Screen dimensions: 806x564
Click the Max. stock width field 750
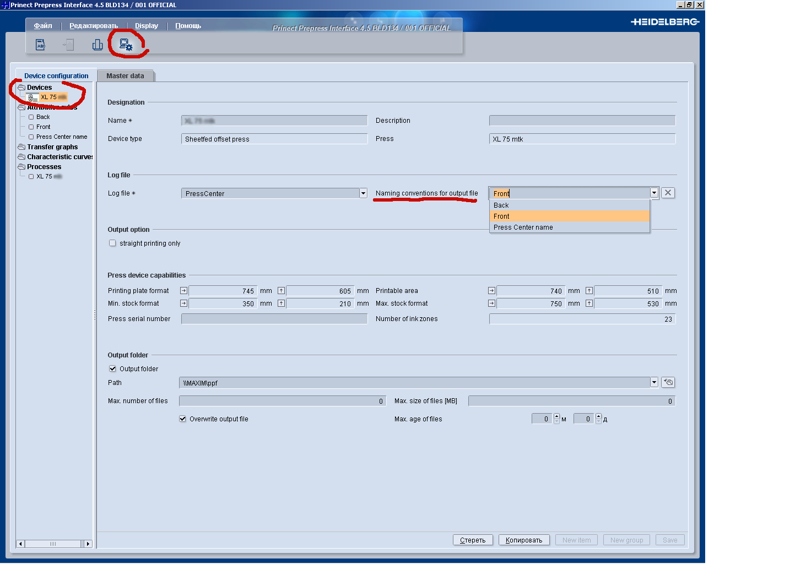click(x=531, y=303)
